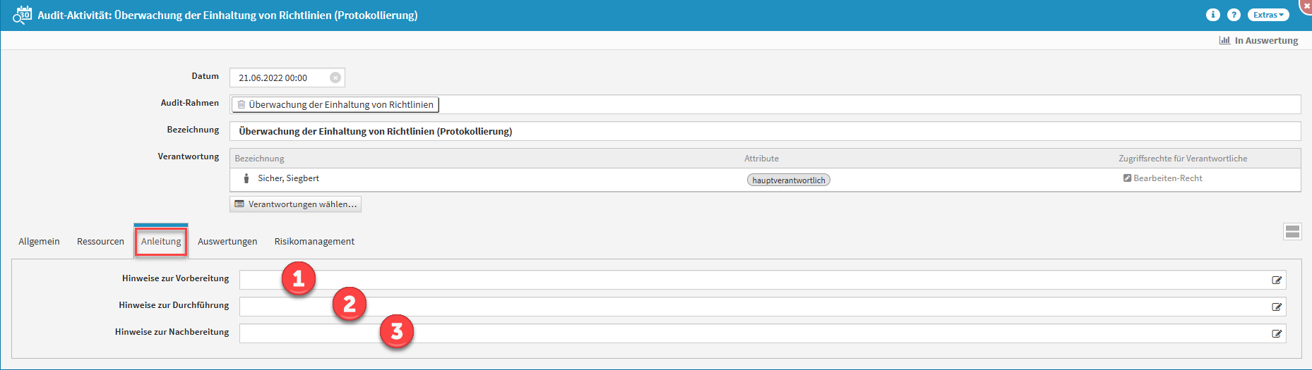Click the Bezeichnung text field
Viewport: 1312px width, 370px height.
coord(765,131)
